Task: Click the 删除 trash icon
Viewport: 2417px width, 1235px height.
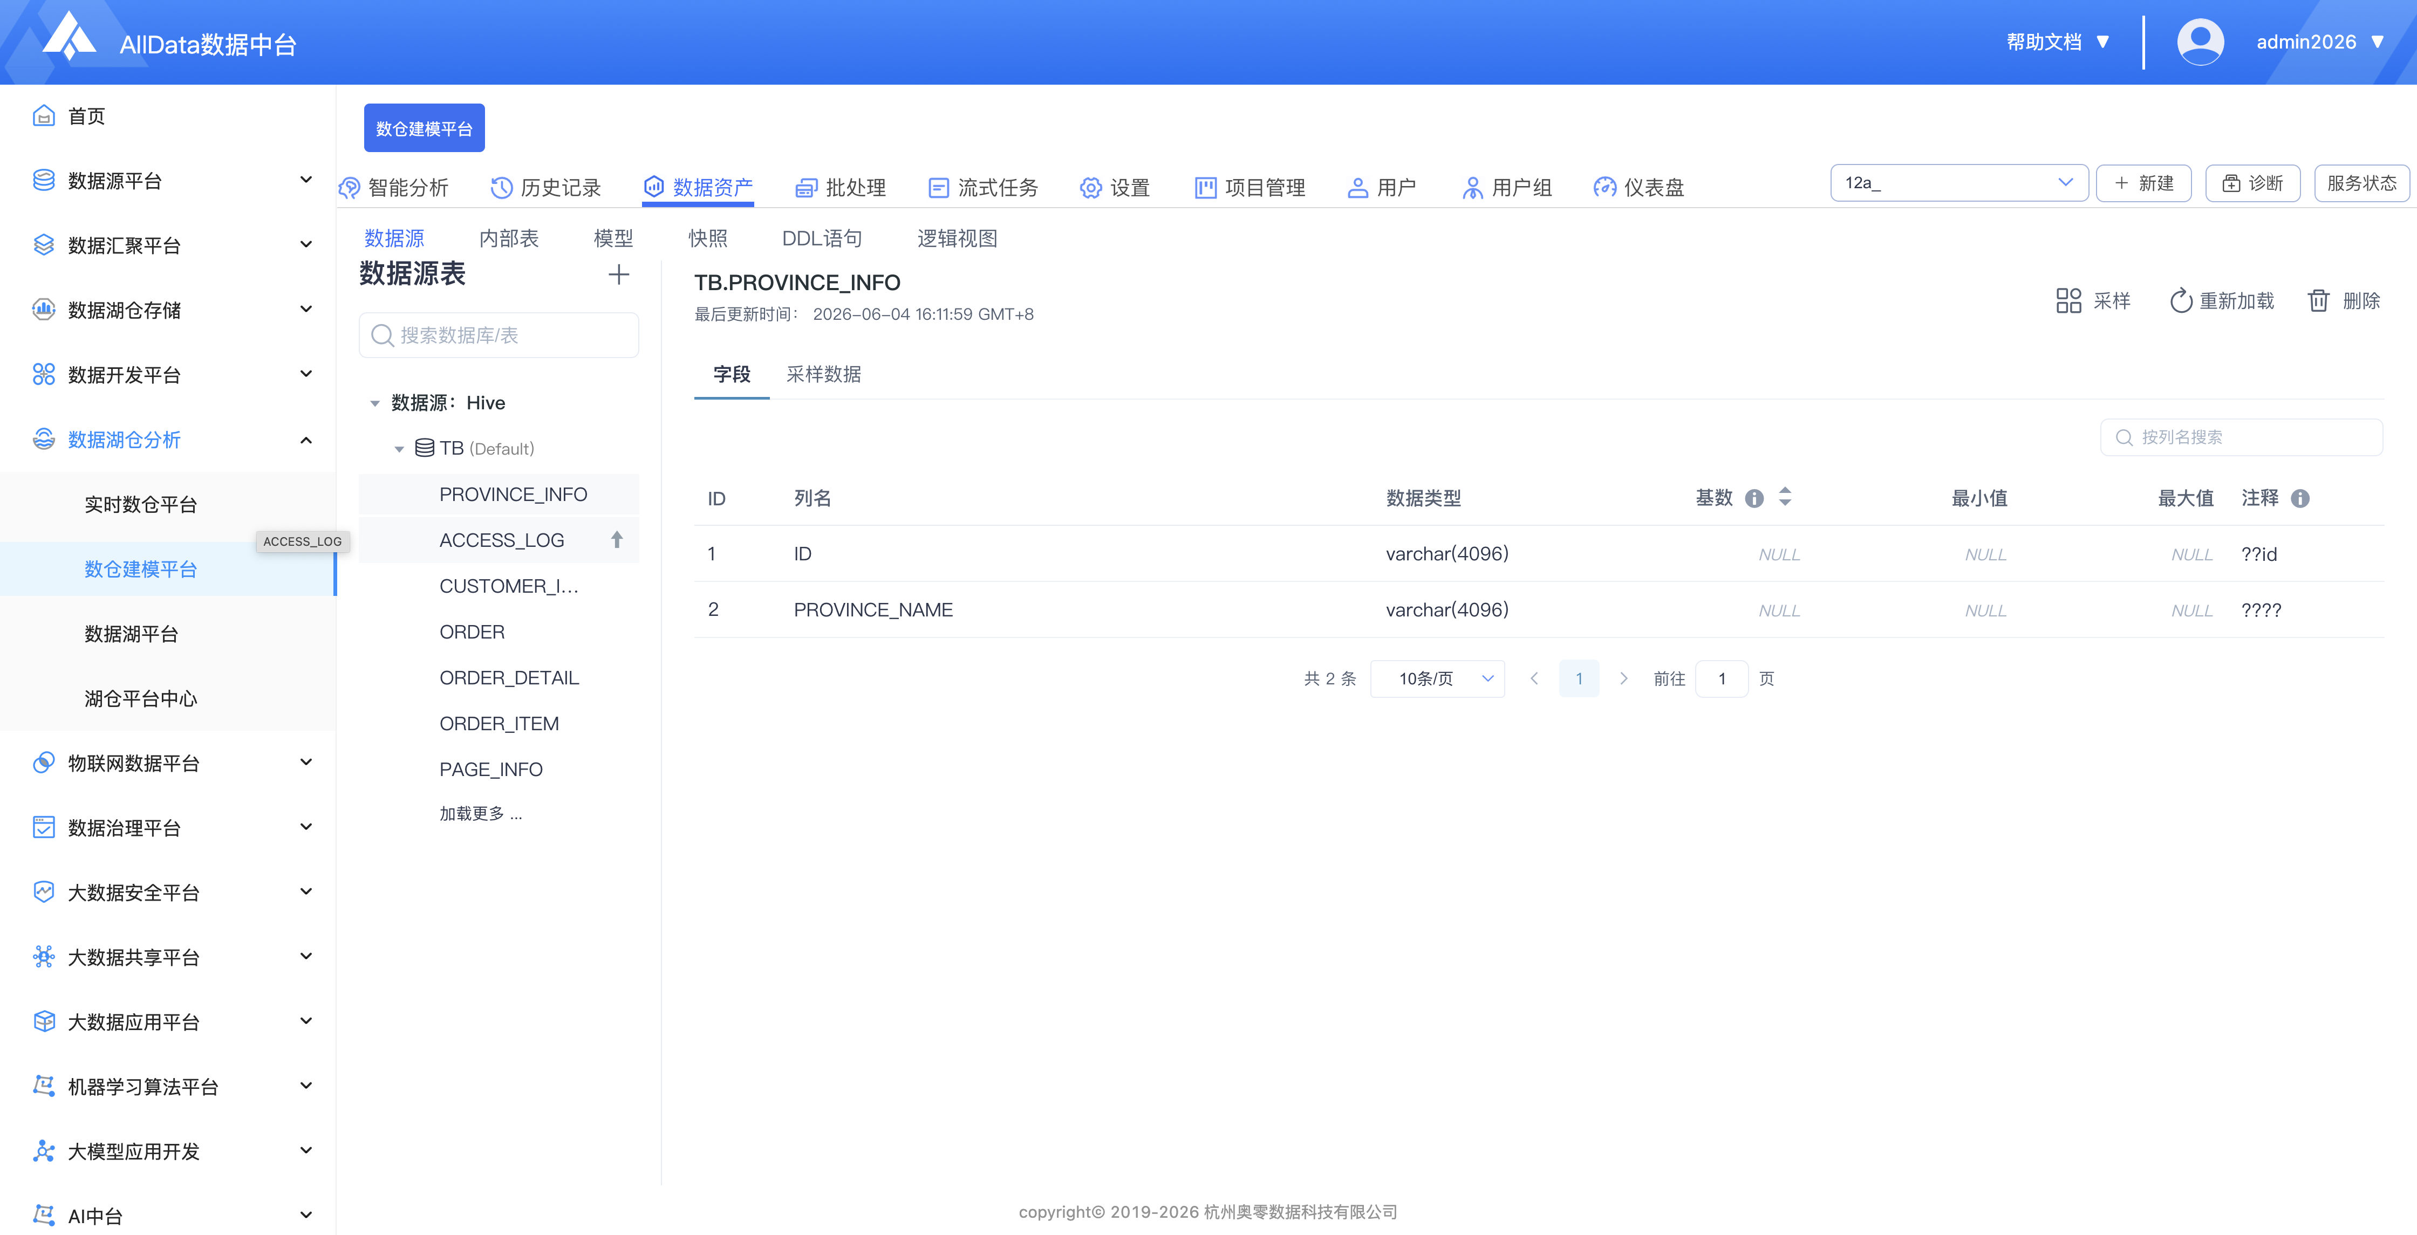Action: [2318, 300]
